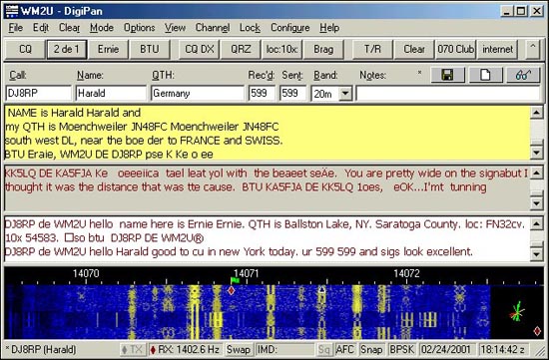
Task: Open the Edit menu
Action: [x=41, y=28]
